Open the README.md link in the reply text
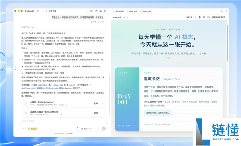The image size is (241, 146). 50,88
